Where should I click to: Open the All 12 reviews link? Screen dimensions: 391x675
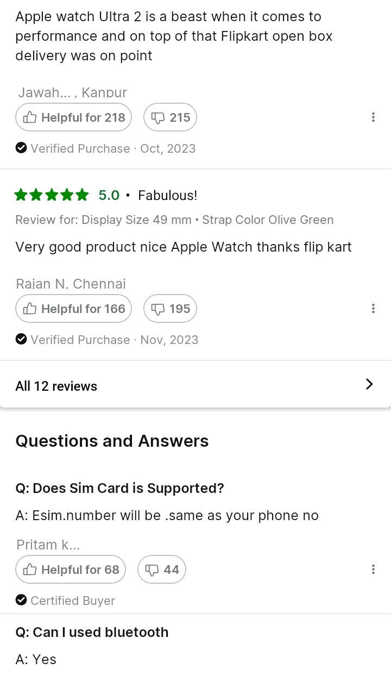point(56,386)
